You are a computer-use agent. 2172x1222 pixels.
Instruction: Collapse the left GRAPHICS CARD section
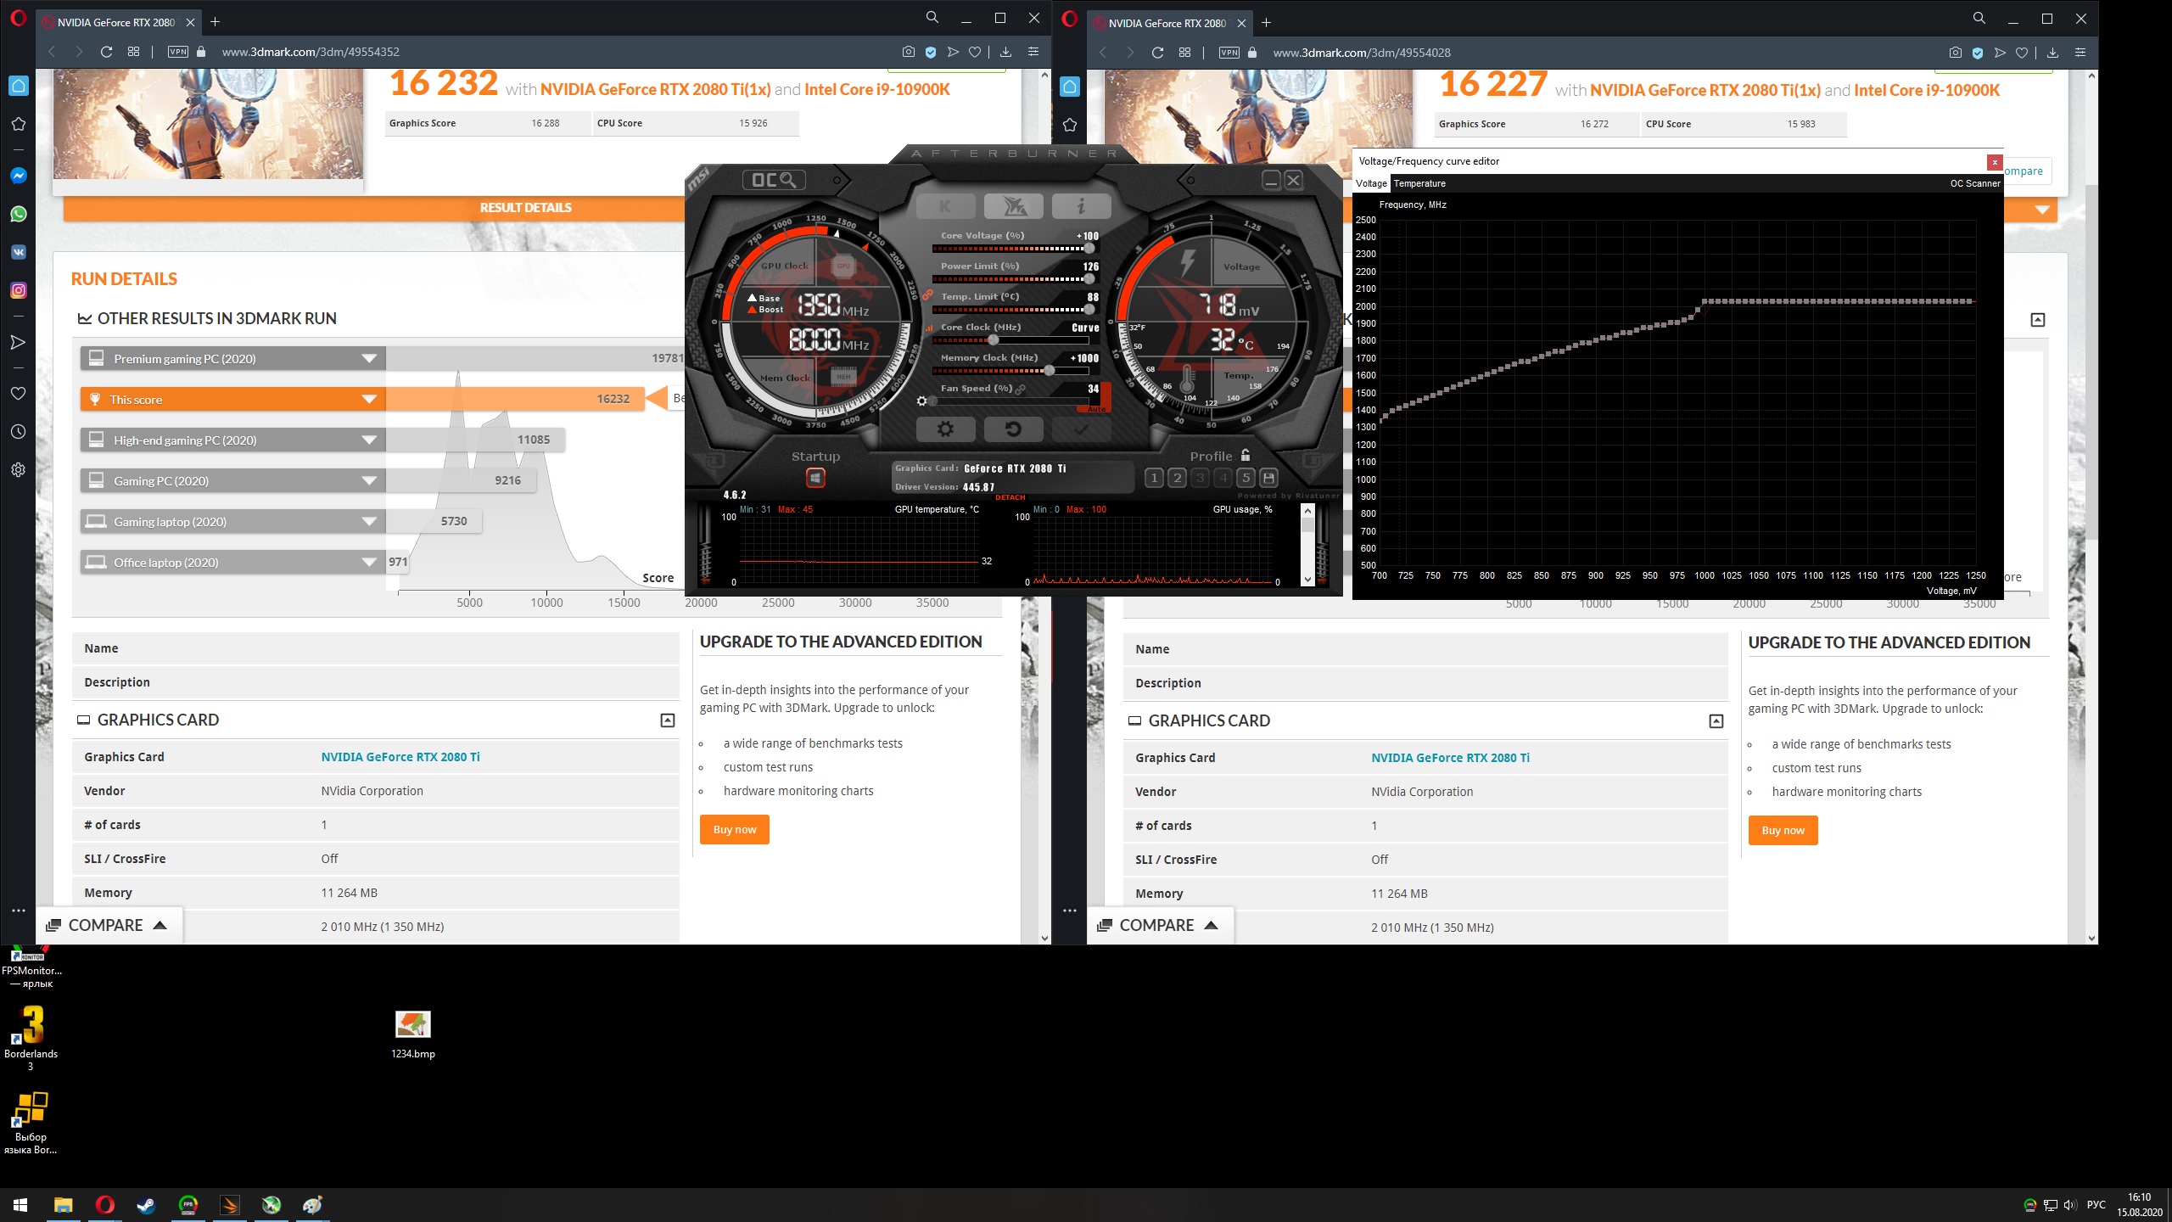[x=668, y=720]
